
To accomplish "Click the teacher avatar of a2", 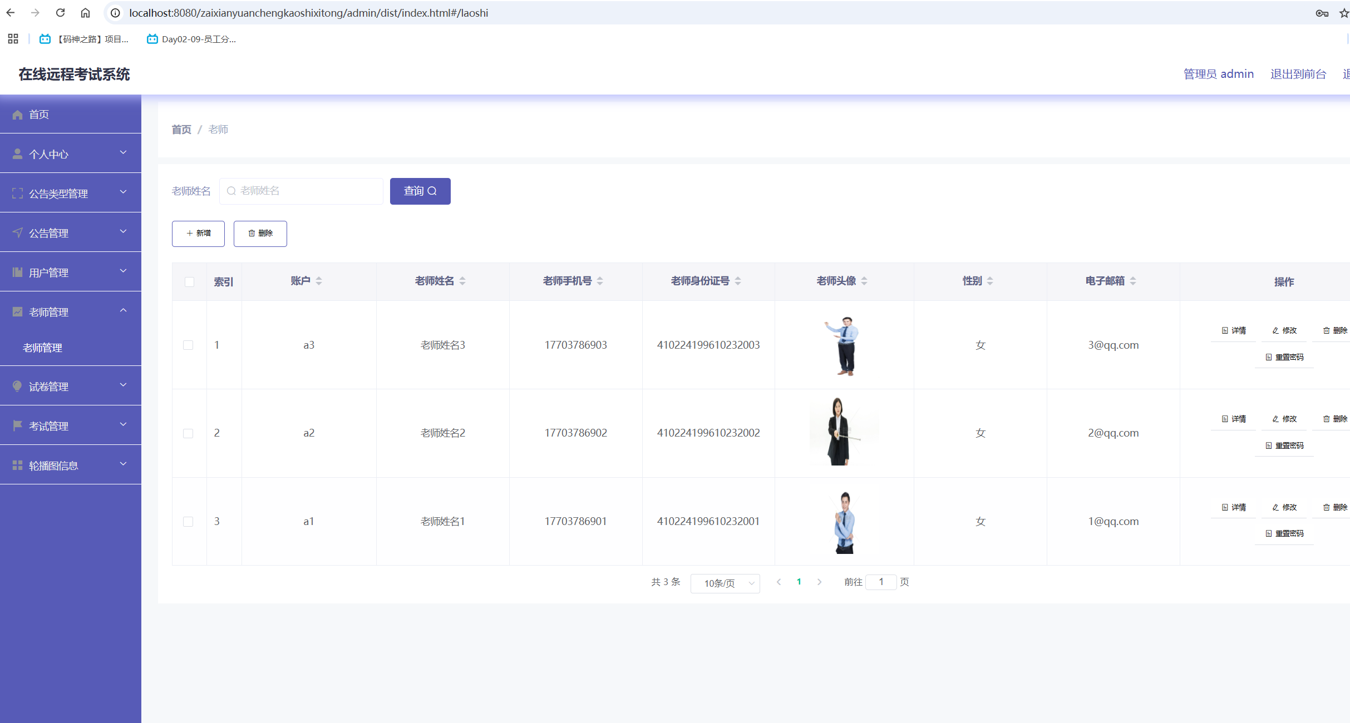I will tap(844, 432).
